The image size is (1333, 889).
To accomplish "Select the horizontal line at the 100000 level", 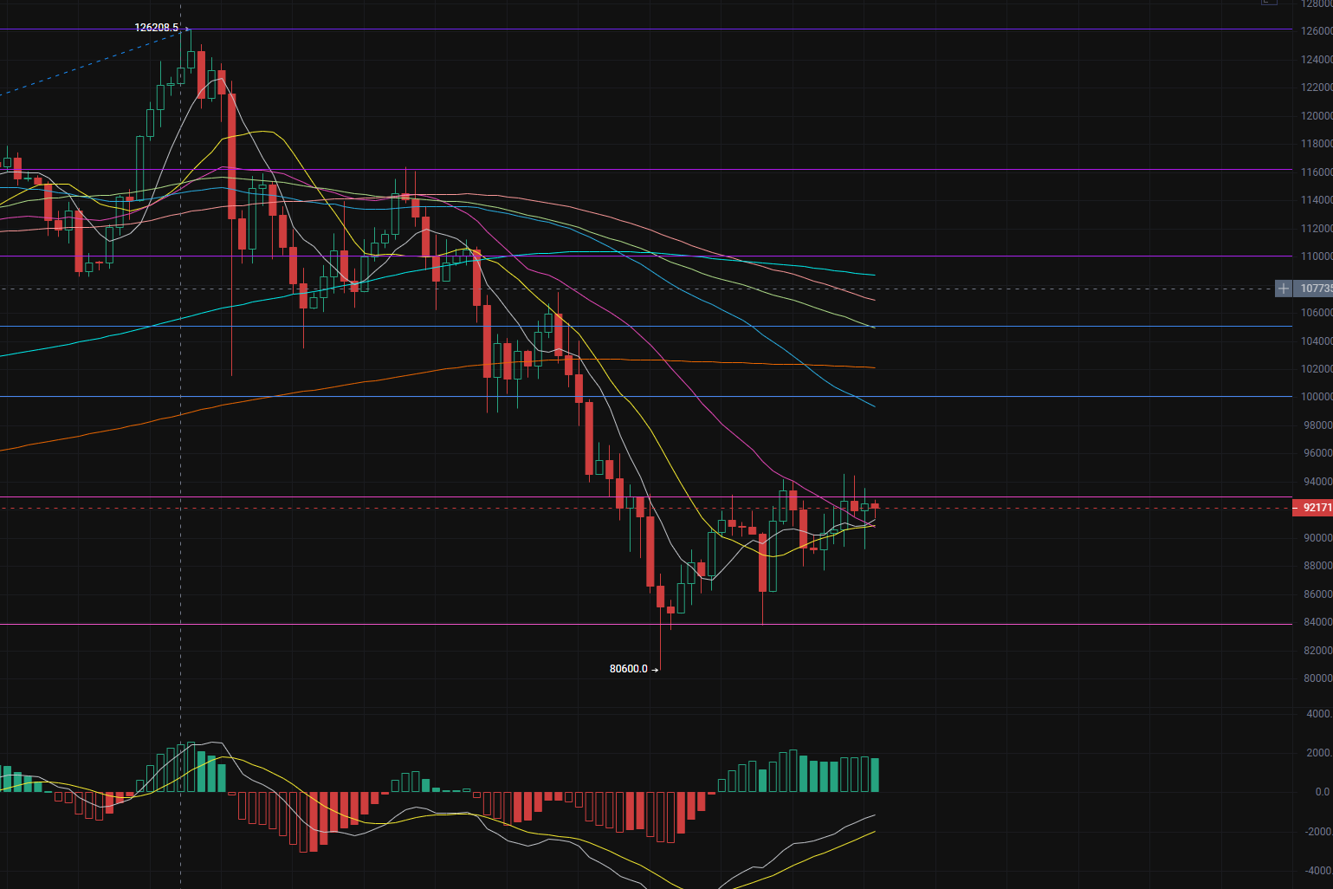I will 1039,397.
